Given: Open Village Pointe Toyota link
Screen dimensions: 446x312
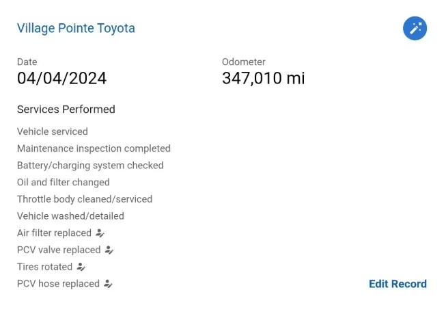Looking at the screenshot, I should point(76,28).
